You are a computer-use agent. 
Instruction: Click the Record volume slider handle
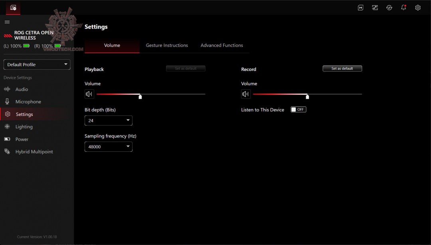[x=307, y=96]
